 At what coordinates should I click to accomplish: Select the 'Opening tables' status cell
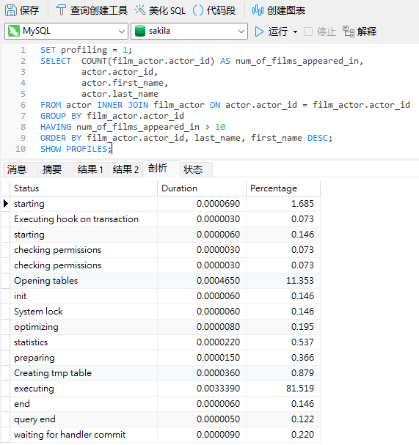(x=84, y=280)
